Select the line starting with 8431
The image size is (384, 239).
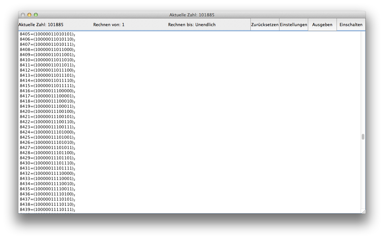coord(47,168)
